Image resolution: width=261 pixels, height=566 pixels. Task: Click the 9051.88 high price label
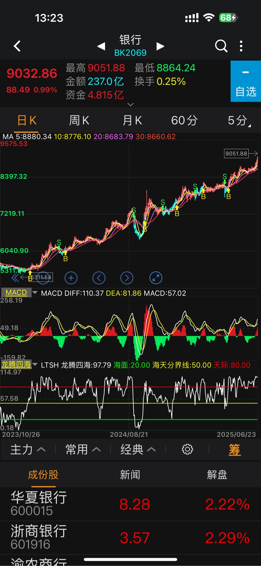(x=236, y=154)
